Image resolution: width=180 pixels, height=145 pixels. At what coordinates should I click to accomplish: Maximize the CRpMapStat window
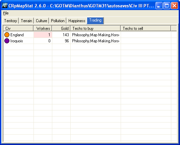pyautogui.click(x=167, y=5)
